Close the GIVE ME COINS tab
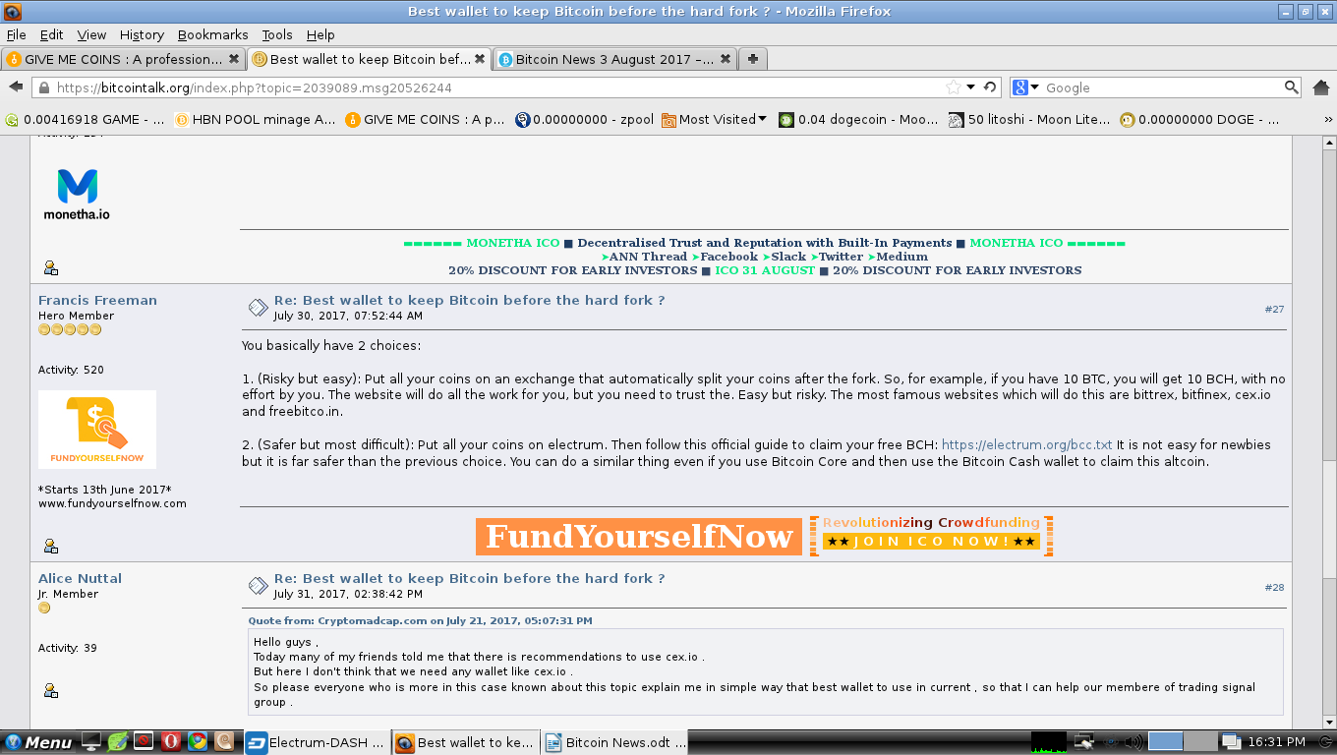1337x755 pixels. (234, 59)
